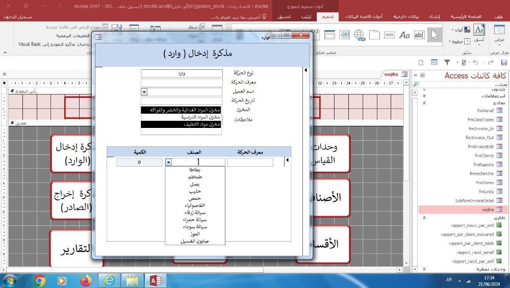The image size is (510, 288).
Task: Pick the text box (ab|) control
Action: tap(419, 35)
